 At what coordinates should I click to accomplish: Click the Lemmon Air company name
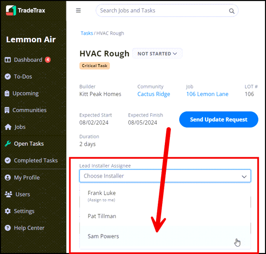[x=31, y=39]
